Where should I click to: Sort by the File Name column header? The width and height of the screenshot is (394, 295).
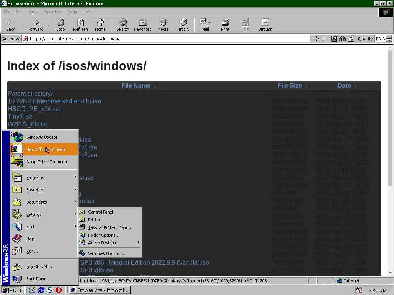click(136, 86)
